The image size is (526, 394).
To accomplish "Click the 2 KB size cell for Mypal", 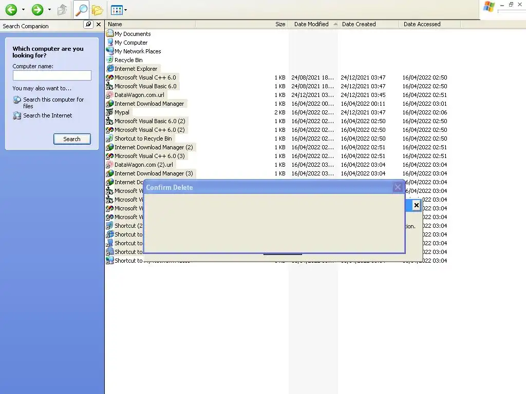I will (280, 112).
